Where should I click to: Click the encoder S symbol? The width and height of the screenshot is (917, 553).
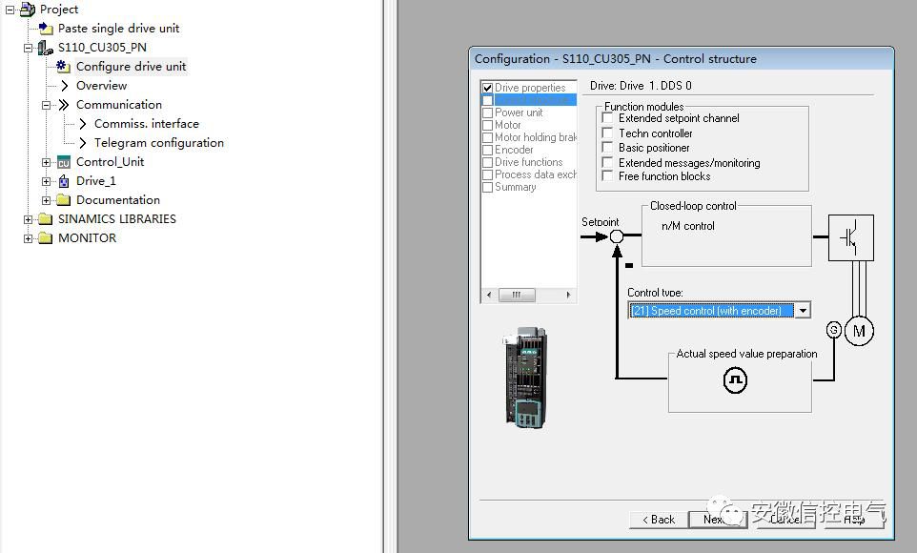[x=834, y=330]
